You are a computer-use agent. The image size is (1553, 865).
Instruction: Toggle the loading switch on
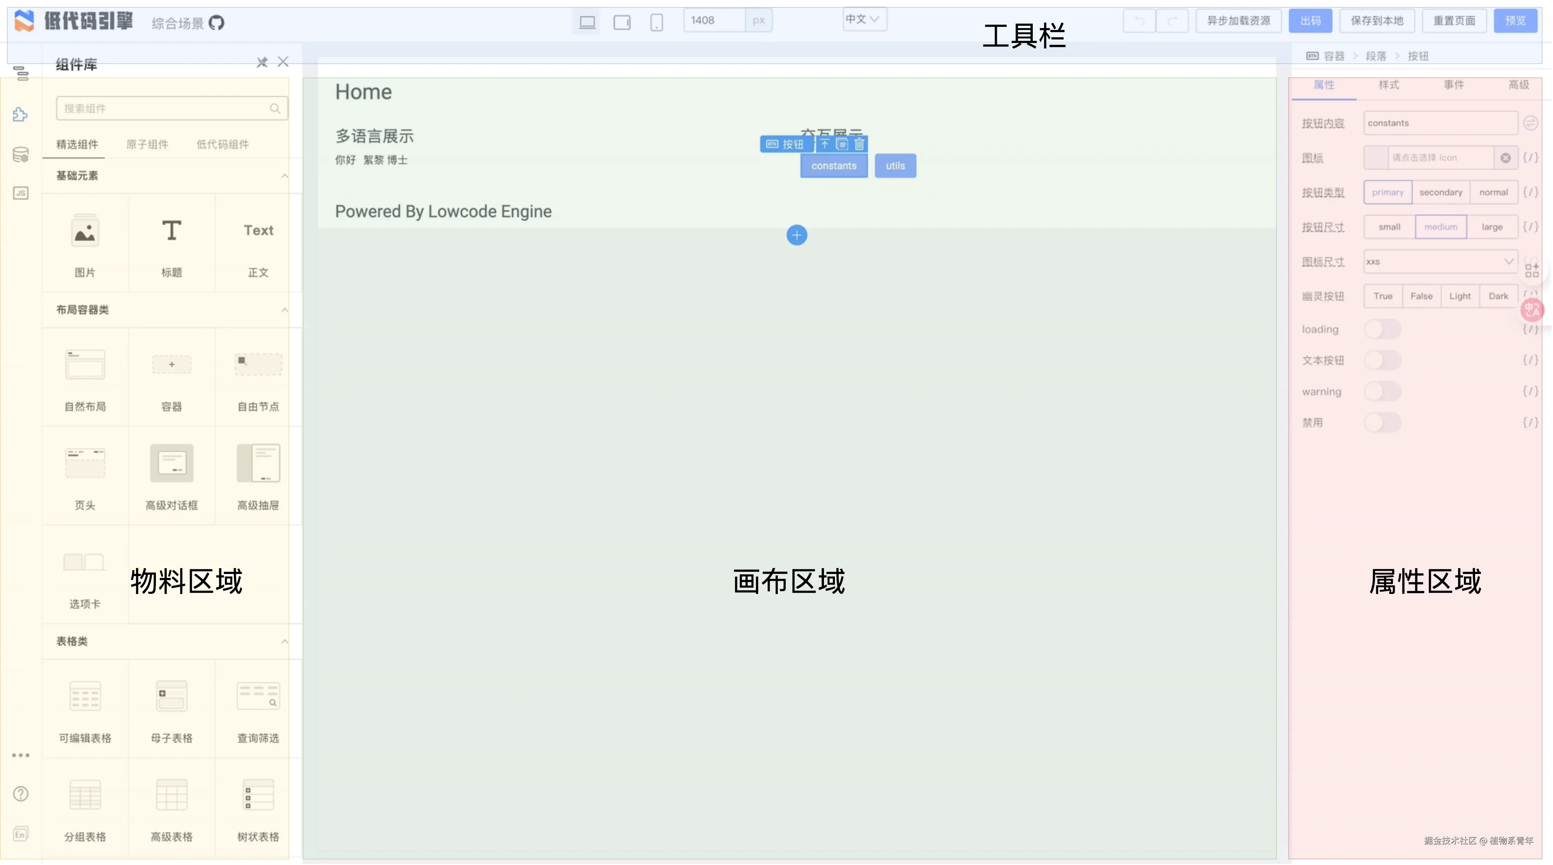pos(1382,329)
